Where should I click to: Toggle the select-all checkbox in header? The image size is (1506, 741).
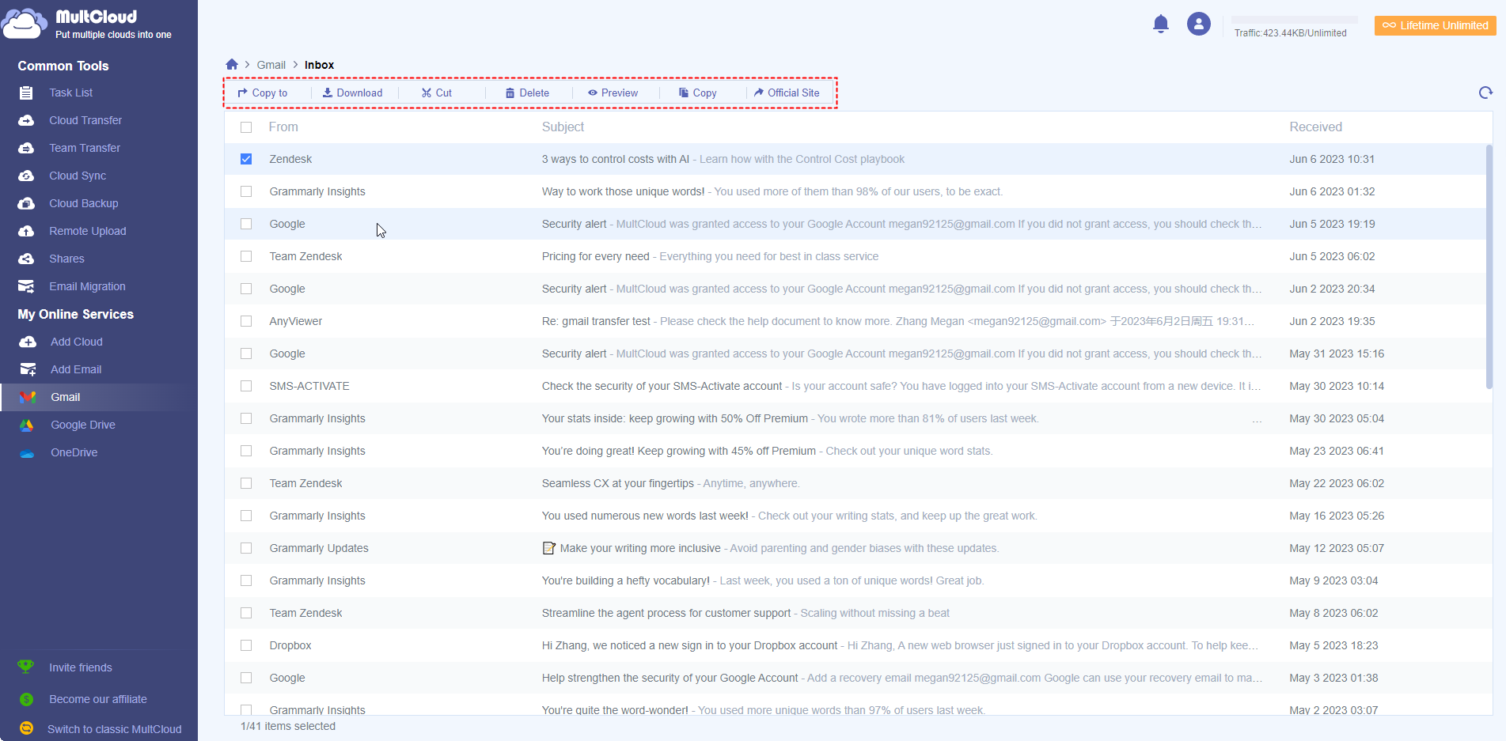pos(246,127)
